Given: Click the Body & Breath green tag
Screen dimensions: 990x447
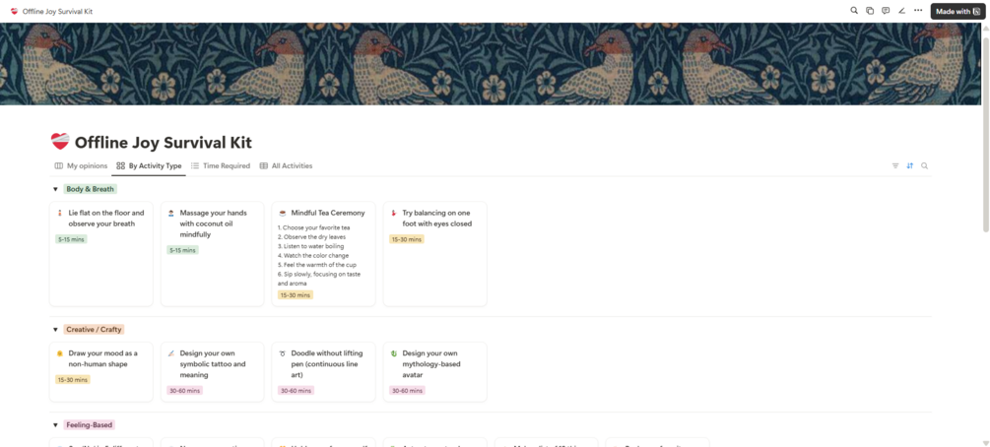Looking at the screenshot, I should pyautogui.click(x=90, y=189).
